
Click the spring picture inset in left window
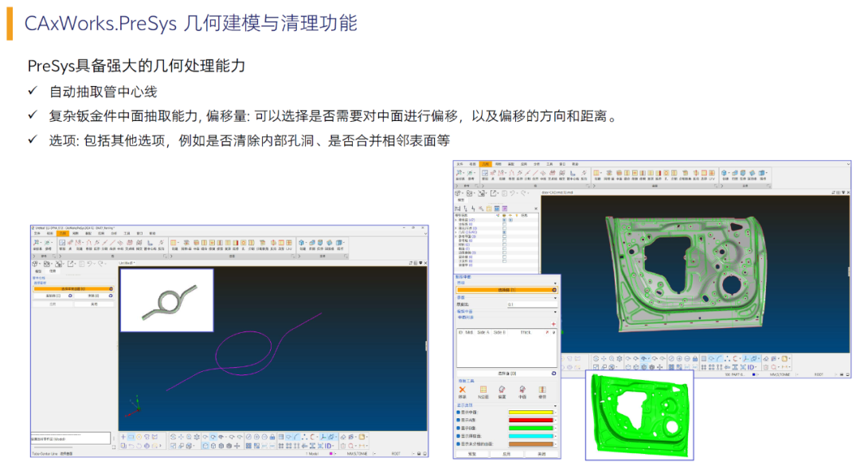pyautogui.click(x=166, y=300)
